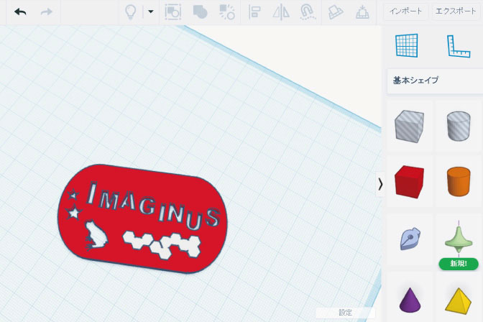
Task: Click the Group shapes icon
Action: pos(201,12)
